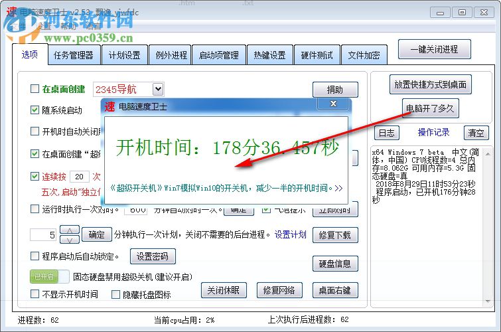Click the 操作记录 label
Viewport: 501px width, 332px height.
[433, 132]
